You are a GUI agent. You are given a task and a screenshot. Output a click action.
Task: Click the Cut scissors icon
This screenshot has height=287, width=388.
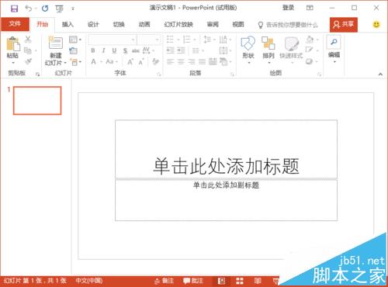28,40
